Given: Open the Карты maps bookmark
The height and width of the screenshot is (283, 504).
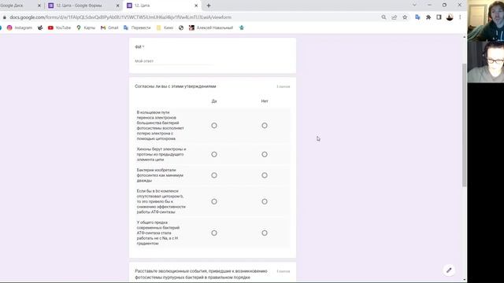Looking at the screenshot, I should click(86, 28).
